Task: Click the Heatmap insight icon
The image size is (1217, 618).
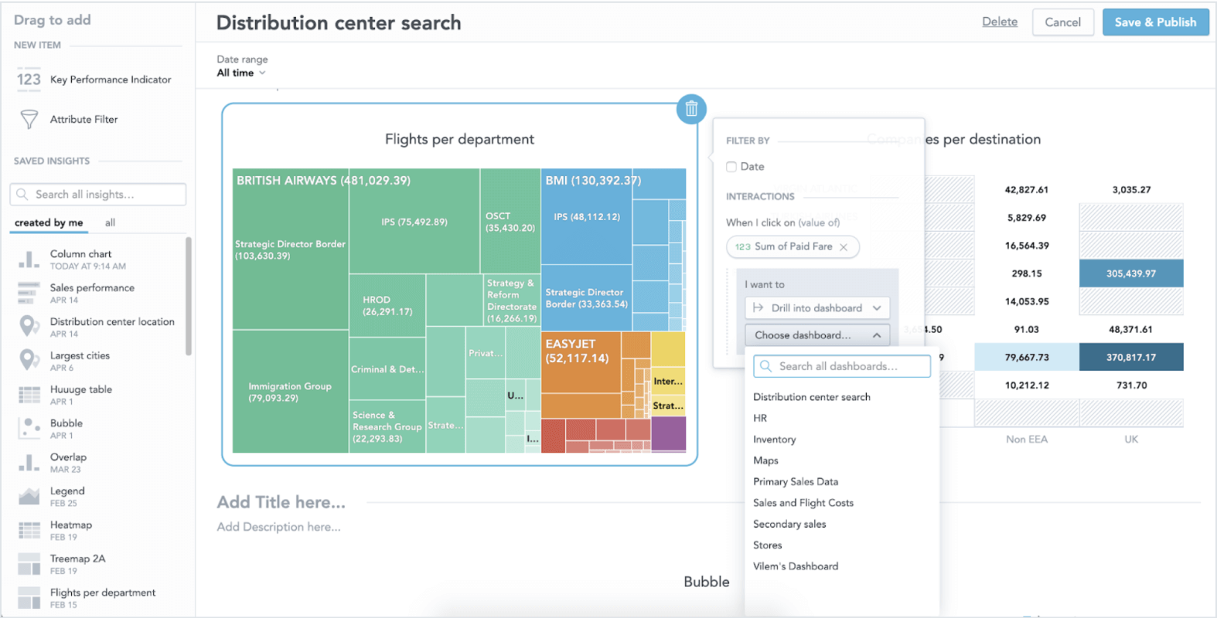Action: [x=29, y=530]
